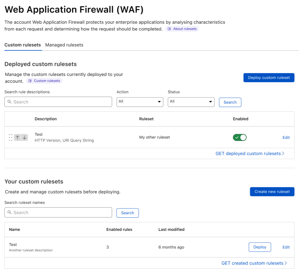Open the Status filter dropdown
299x272 pixels.
click(191, 102)
